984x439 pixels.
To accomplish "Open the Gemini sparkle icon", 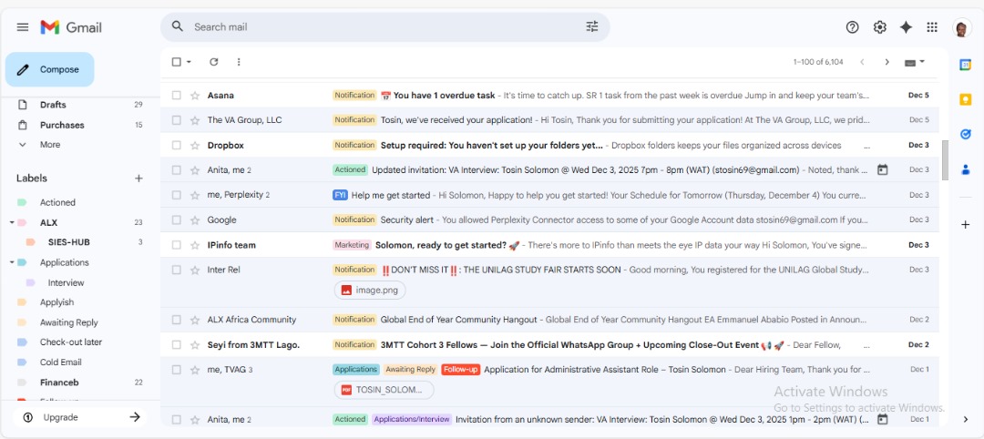I will click(906, 27).
